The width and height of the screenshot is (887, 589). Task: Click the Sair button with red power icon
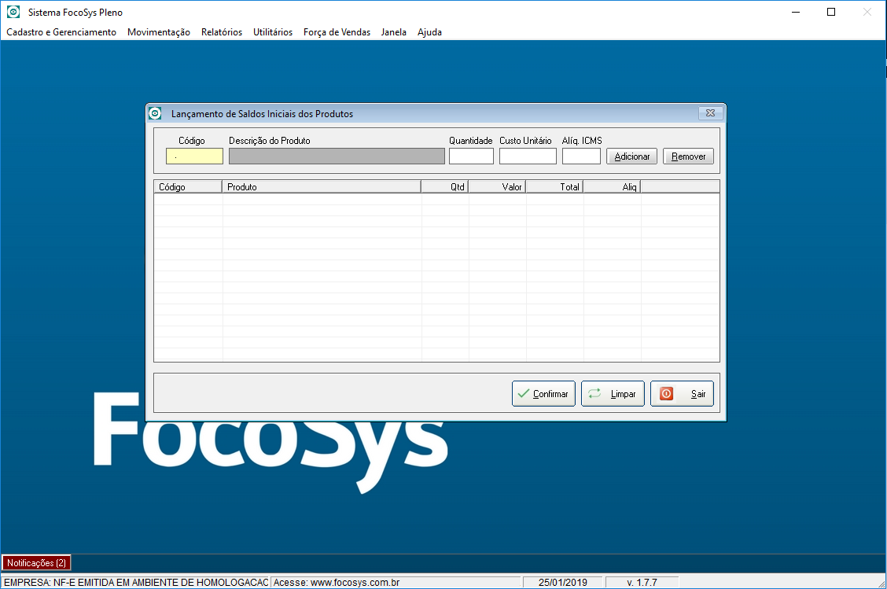pos(682,394)
